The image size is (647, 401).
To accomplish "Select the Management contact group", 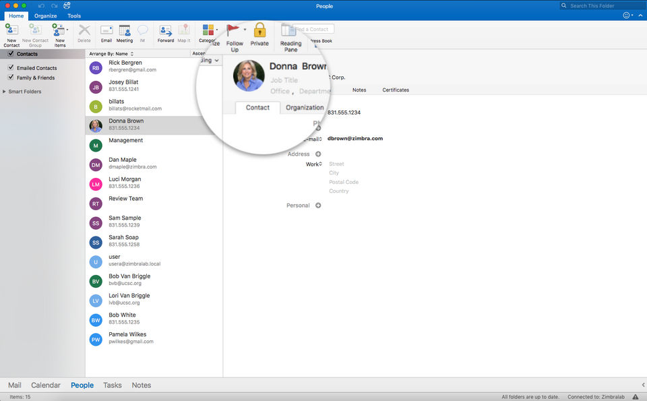I will coord(154,145).
